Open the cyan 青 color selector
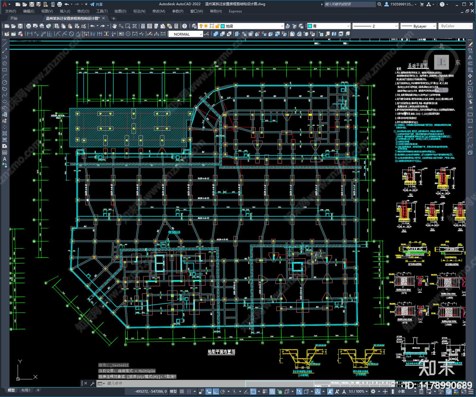 (328, 26)
